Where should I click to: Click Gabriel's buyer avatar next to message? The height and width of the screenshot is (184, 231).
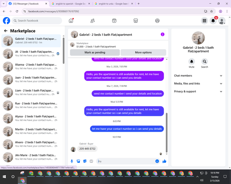point(73,149)
